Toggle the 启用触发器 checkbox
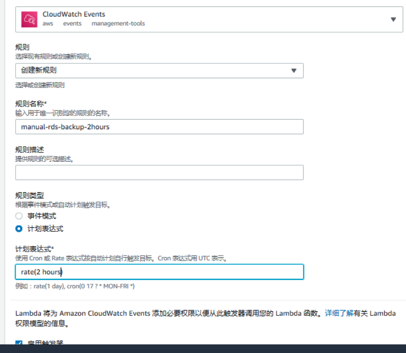This screenshot has width=406, height=353. pyautogui.click(x=19, y=343)
